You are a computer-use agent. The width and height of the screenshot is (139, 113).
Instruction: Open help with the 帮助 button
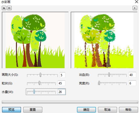tap(128, 110)
